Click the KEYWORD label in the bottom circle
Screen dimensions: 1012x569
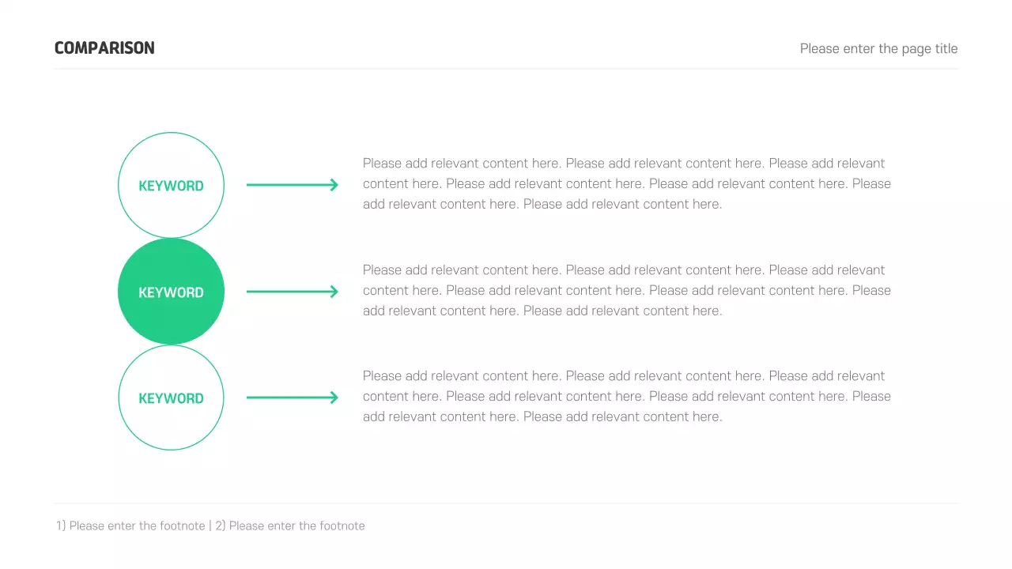[171, 398]
